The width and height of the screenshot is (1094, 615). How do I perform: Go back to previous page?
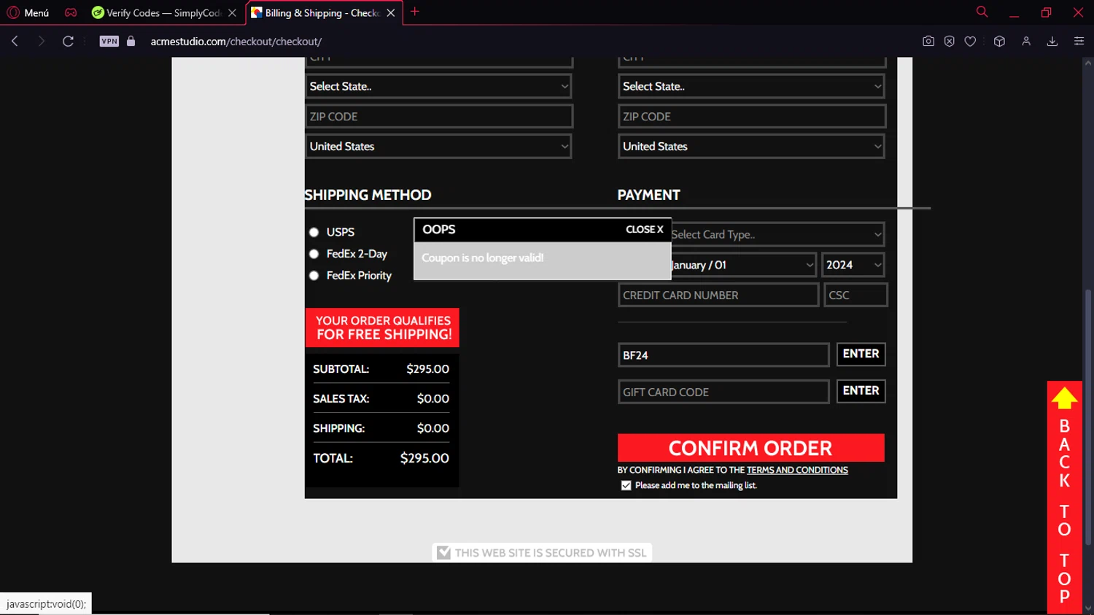(15, 41)
